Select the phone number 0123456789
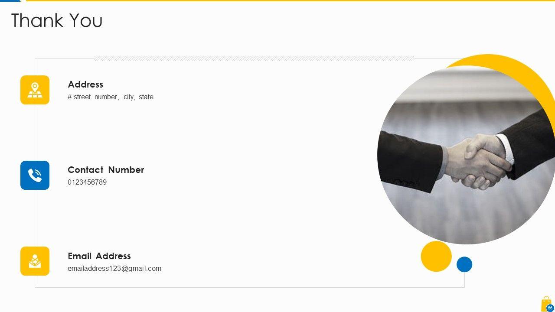 87,182
